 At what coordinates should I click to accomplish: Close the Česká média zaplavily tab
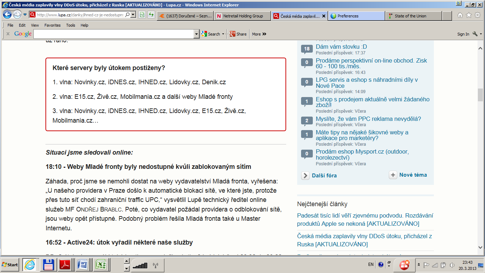coord(323,16)
